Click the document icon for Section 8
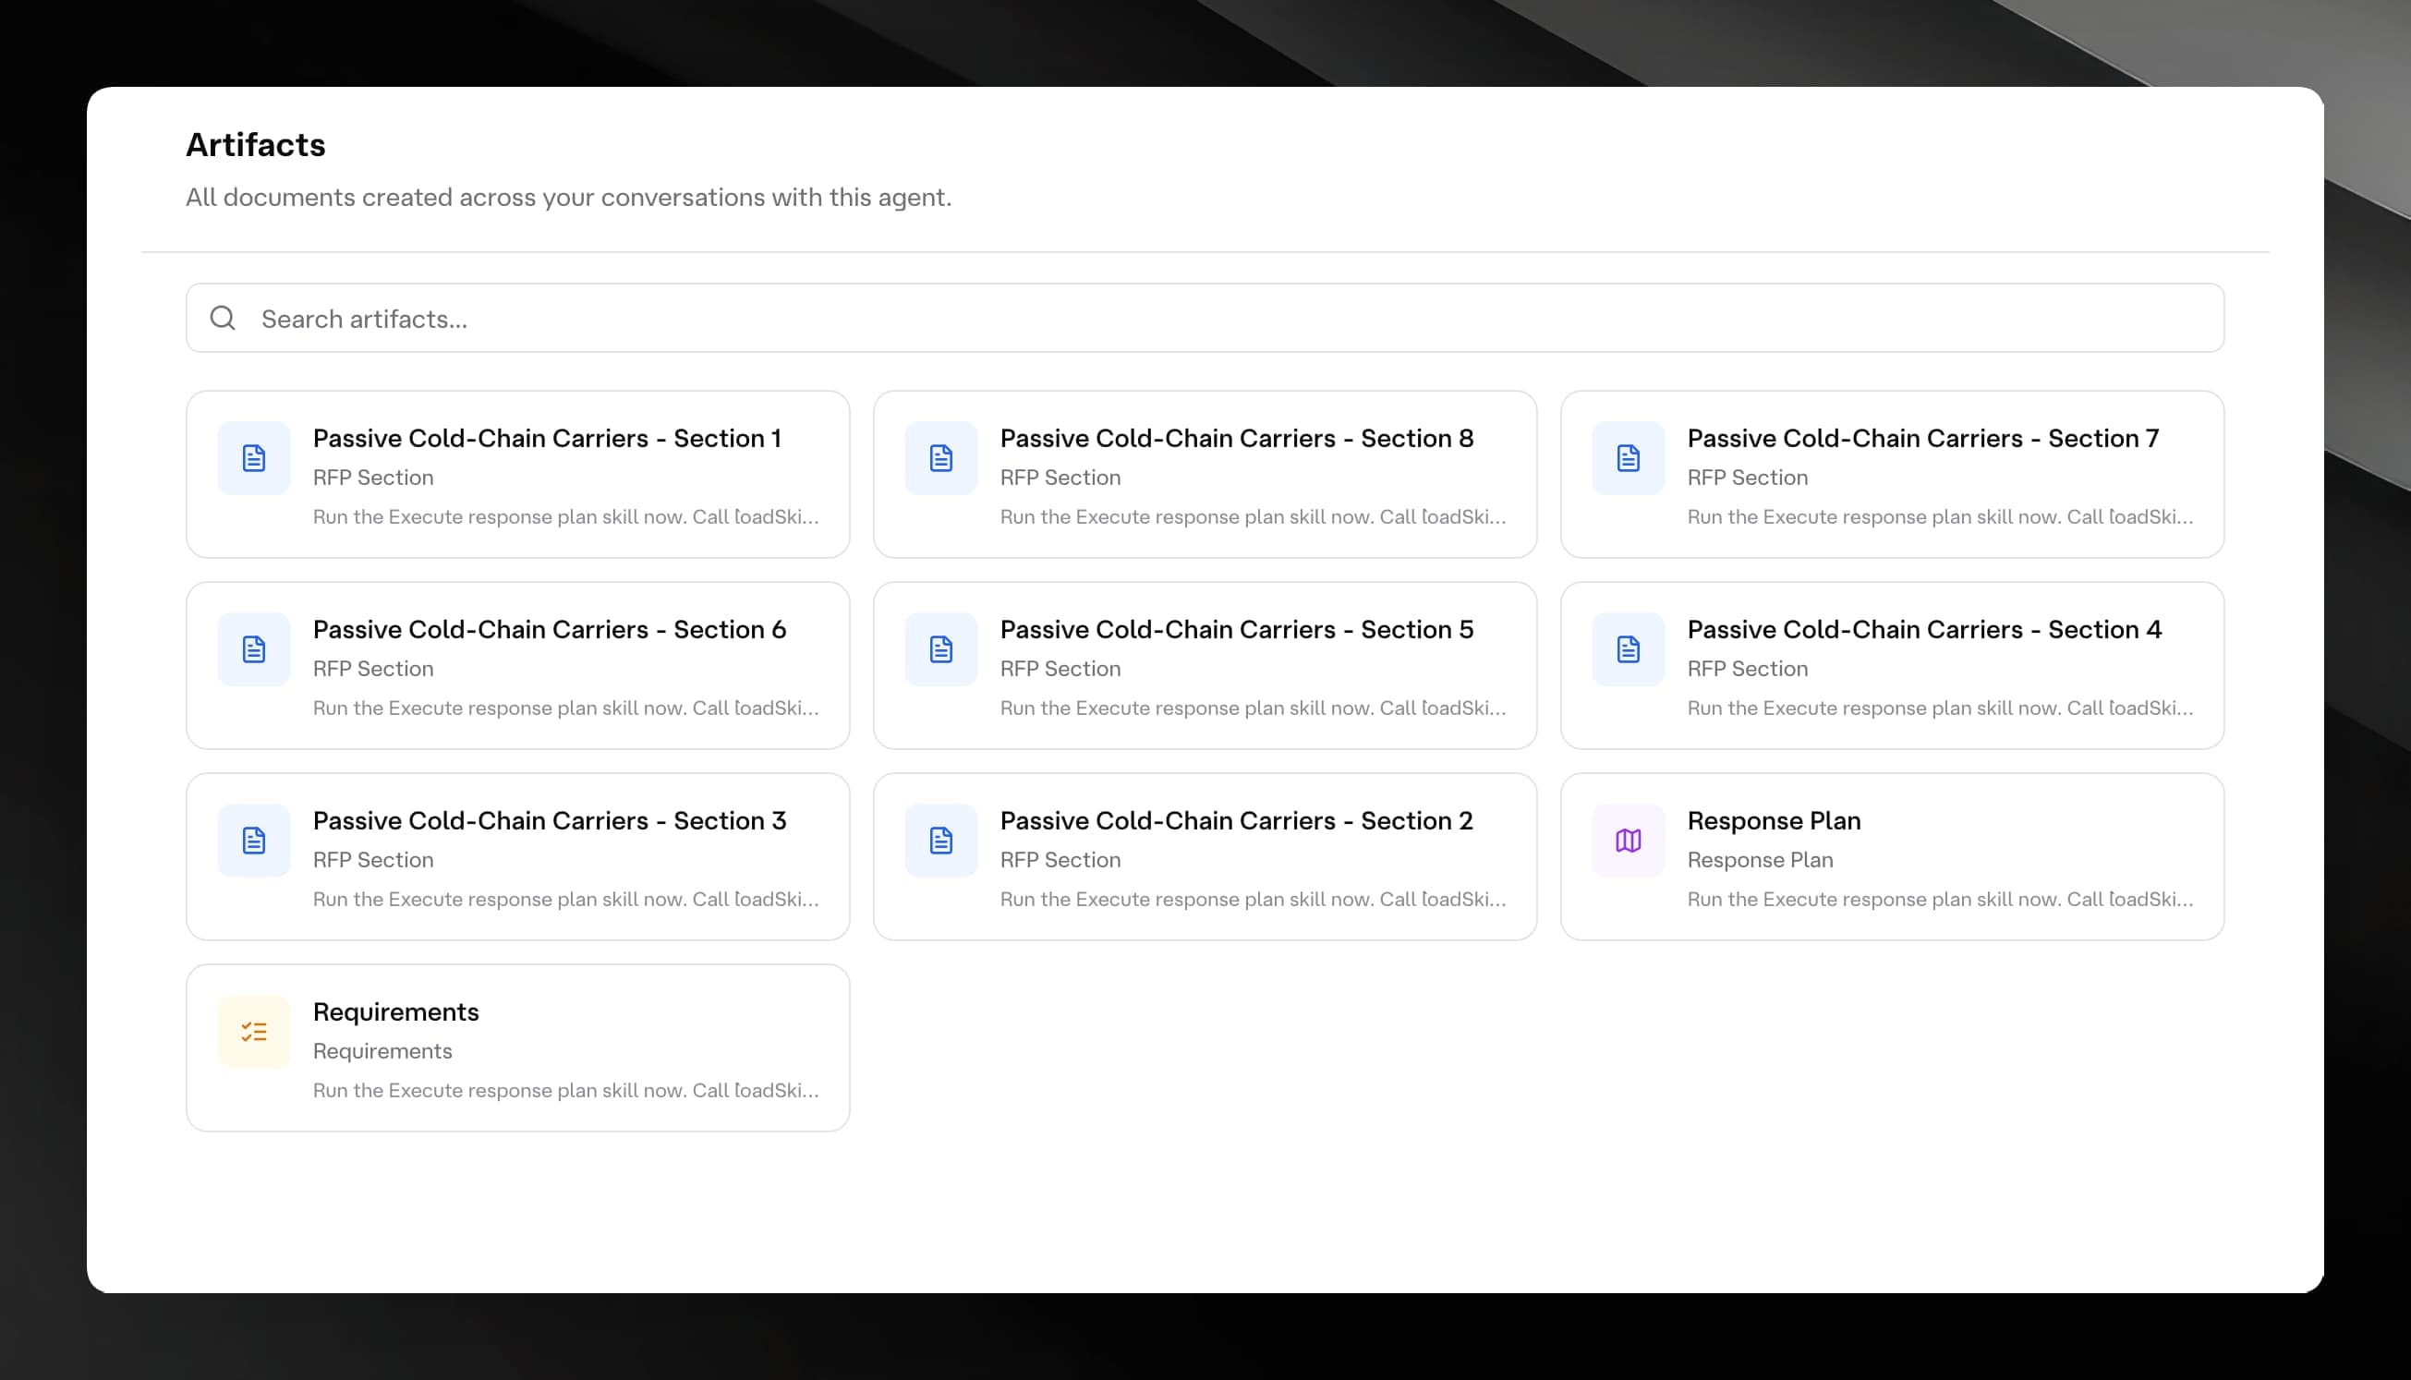The width and height of the screenshot is (2411, 1380). tap(941, 458)
